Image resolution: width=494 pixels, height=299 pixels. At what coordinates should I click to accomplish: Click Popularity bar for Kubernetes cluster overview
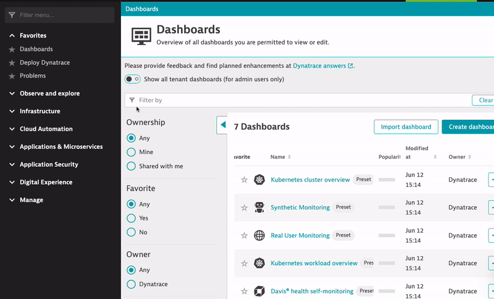387,180
